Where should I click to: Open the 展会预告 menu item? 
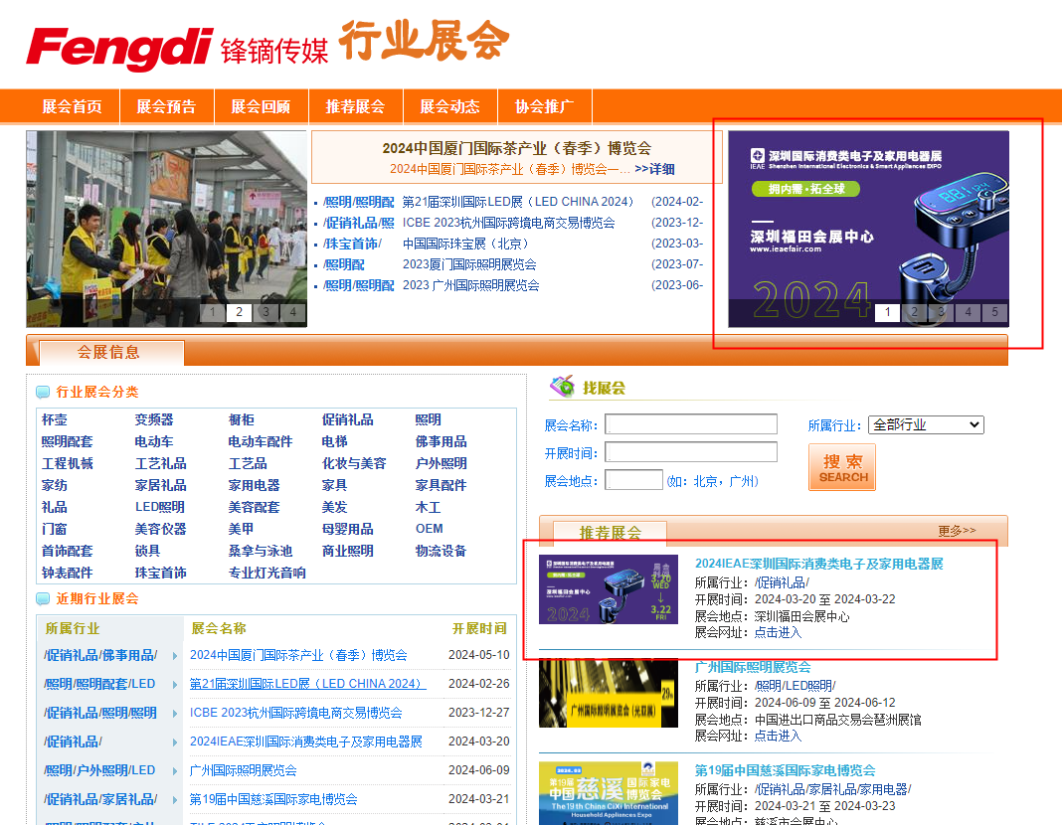[167, 106]
